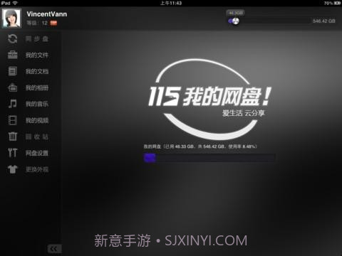This screenshot has height=256, width=342.
Task: Tap the battery indicator icon
Action: (x=337, y=3)
